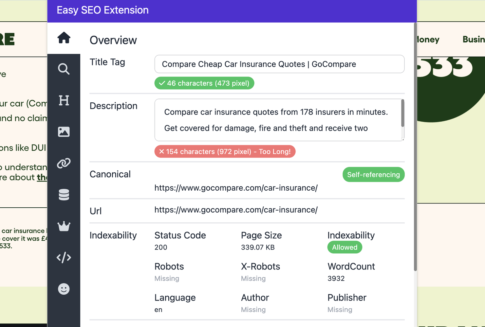This screenshot has height=327, width=485.
Task: Open the code brackets icon section
Action: tap(64, 258)
